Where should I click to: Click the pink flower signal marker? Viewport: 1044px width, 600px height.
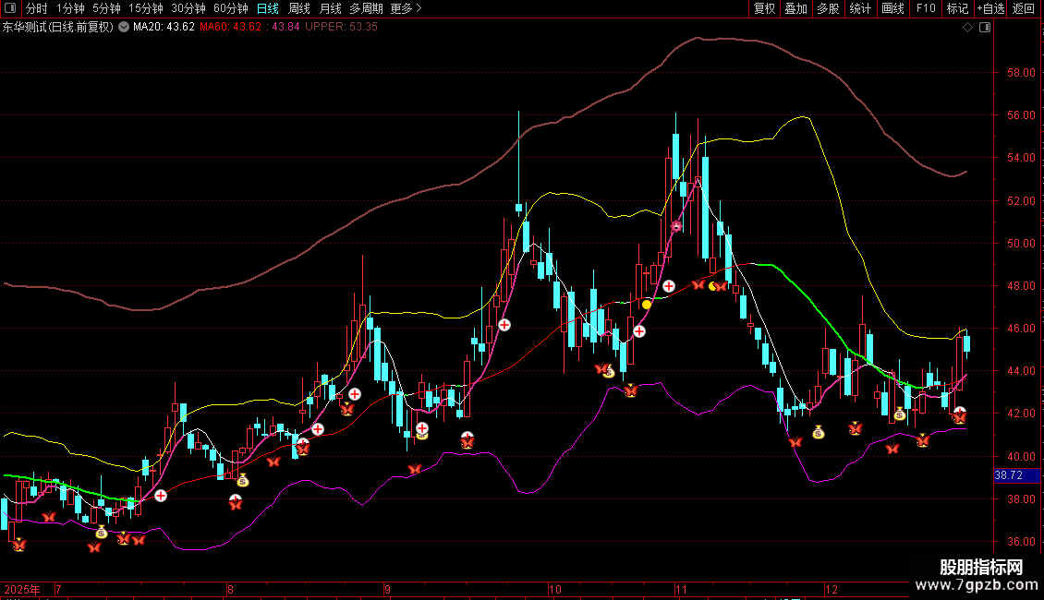click(676, 227)
